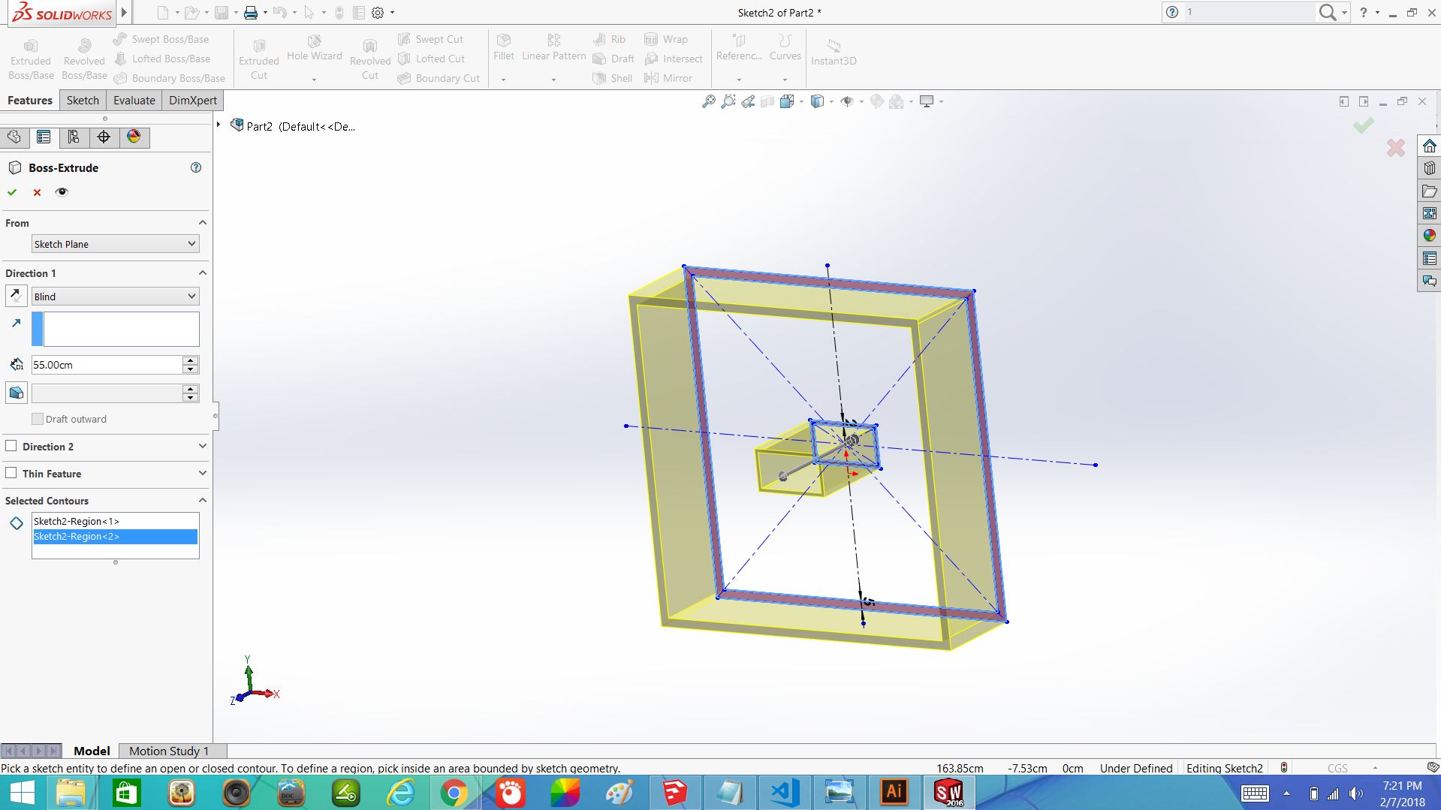
Task: Collapse the Direction 1 section
Action: tap(202, 273)
